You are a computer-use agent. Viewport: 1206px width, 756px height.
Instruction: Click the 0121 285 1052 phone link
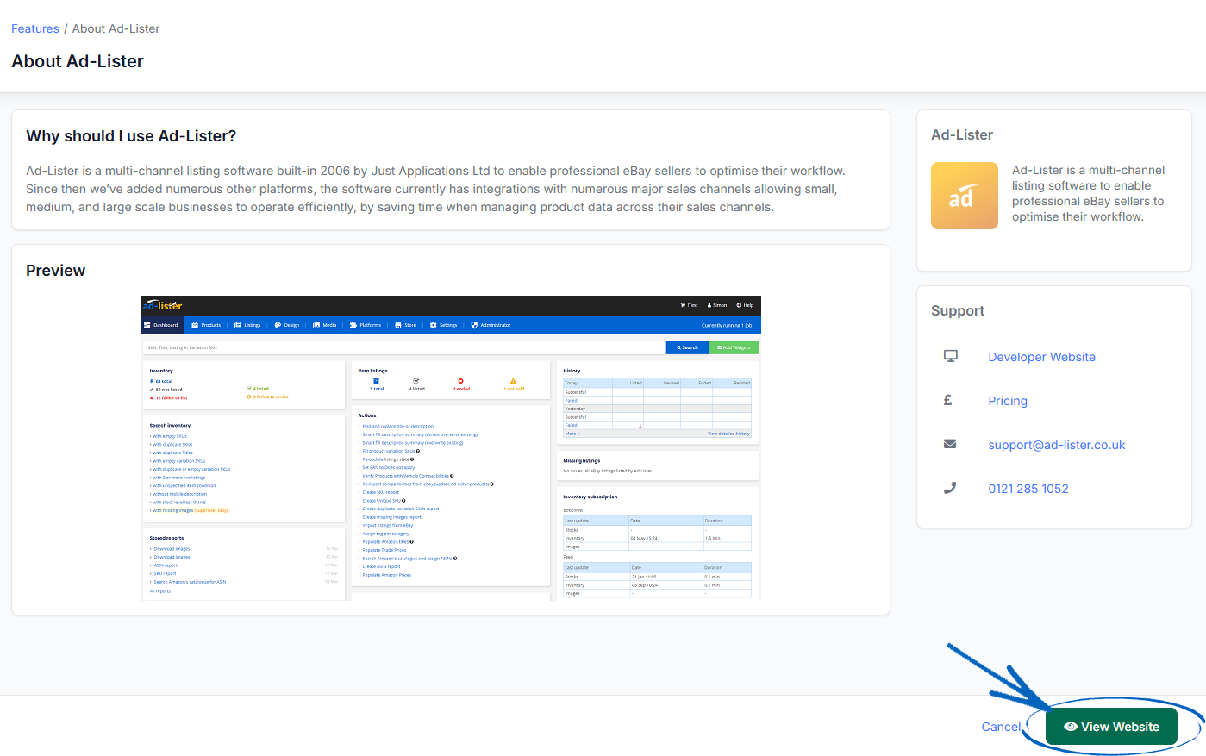click(1028, 489)
